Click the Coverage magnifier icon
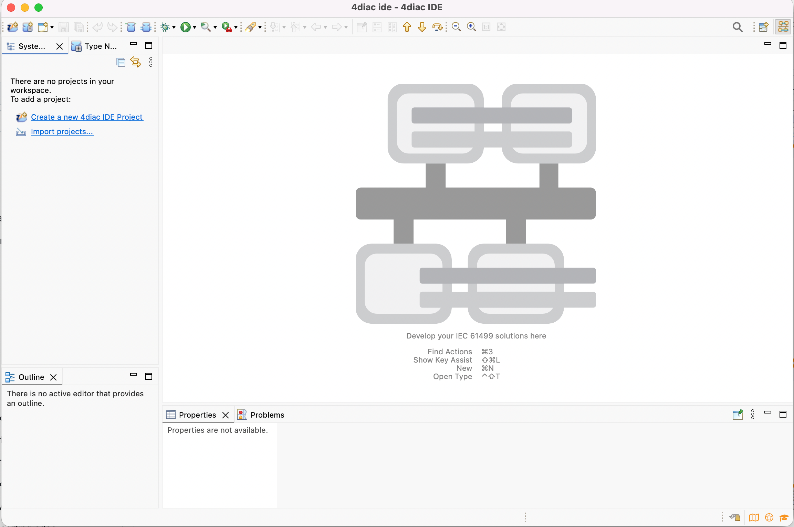This screenshot has width=794, height=527. click(206, 27)
